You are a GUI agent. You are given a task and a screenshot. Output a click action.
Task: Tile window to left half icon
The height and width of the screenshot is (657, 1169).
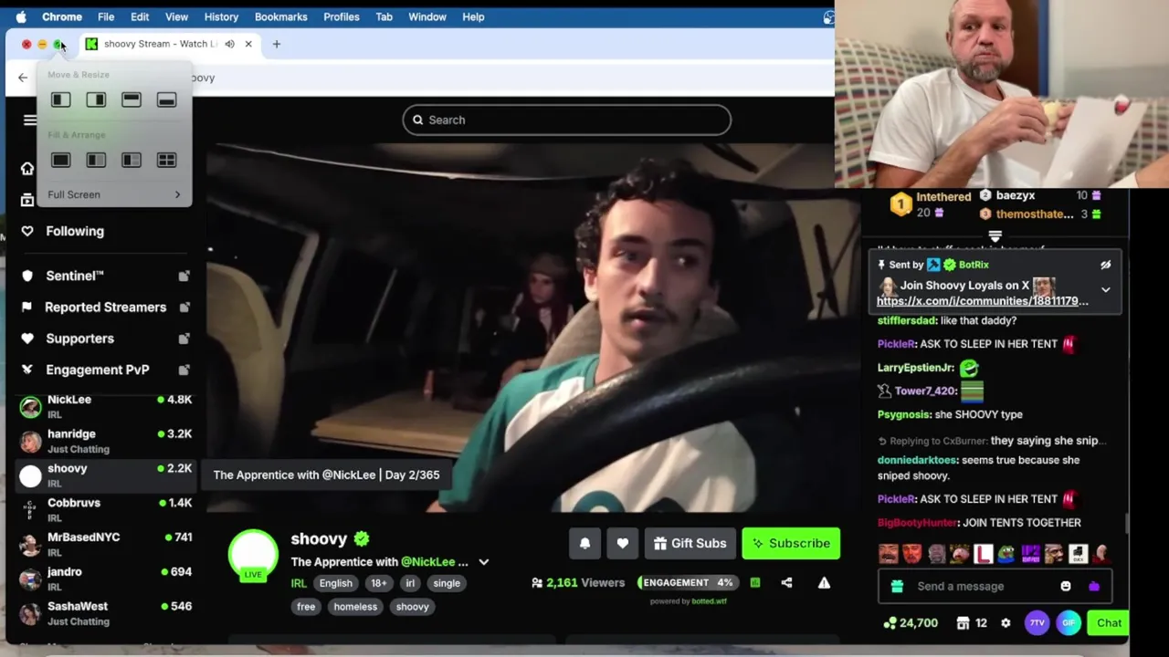[x=60, y=99]
